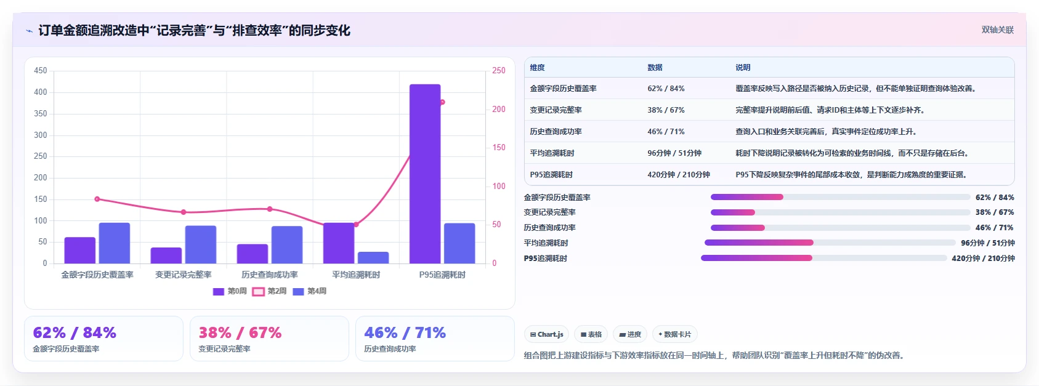This screenshot has width=1039, height=386.
Task: Click the 金额字段历史覆盖率 progress bar
Action: [841, 197]
